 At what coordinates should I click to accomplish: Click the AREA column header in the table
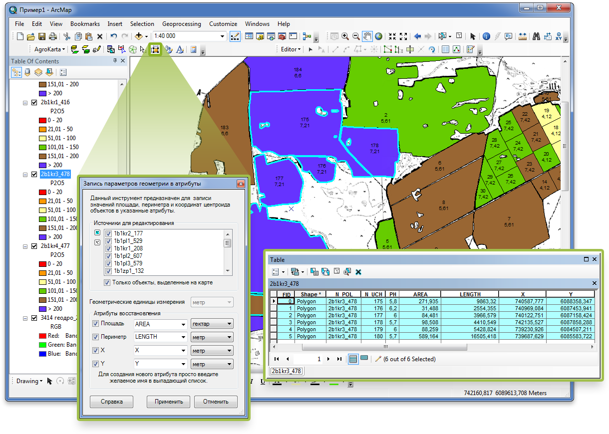[420, 294]
